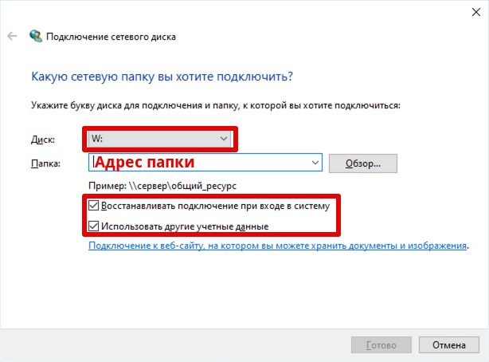Screen dimensions: 489x362
Task: Untick the Восстанавливать подключение при входе checkbox
Action: pos(94,206)
